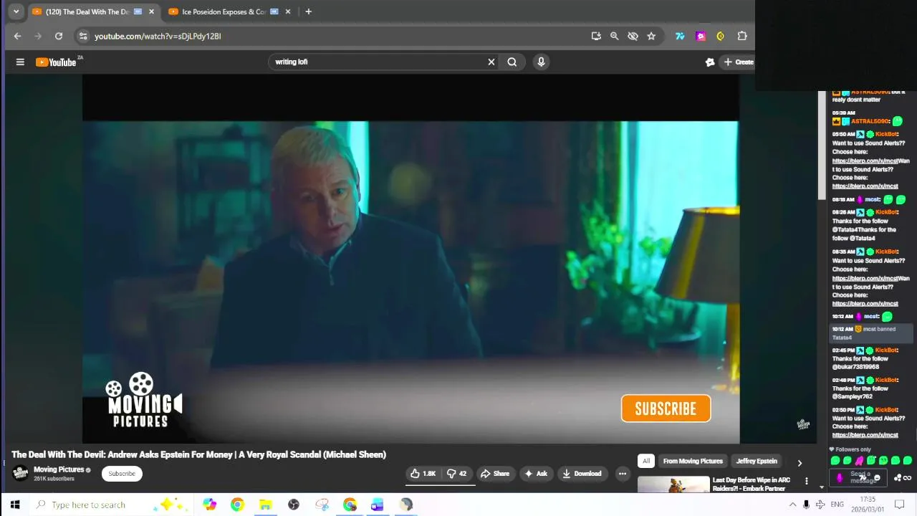Show more filter chips with right chevron

(x=800, y=463)
